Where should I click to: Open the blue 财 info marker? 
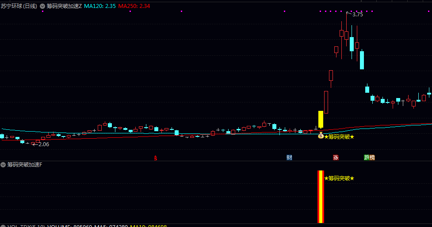(x=289, y=158)
